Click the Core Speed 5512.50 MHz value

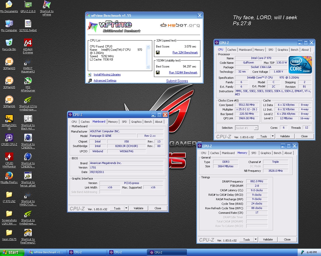pos(247,105)
